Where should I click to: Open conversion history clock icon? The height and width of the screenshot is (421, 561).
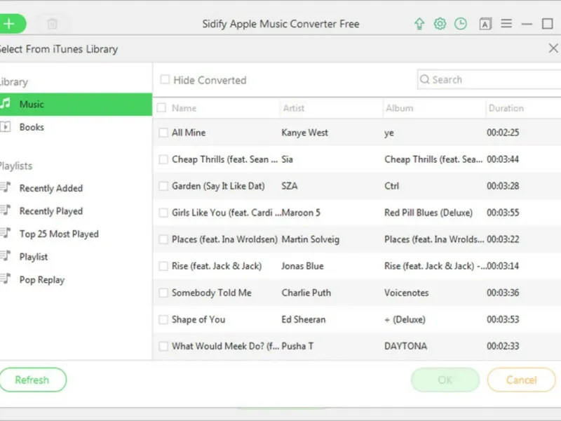[460, 24]
